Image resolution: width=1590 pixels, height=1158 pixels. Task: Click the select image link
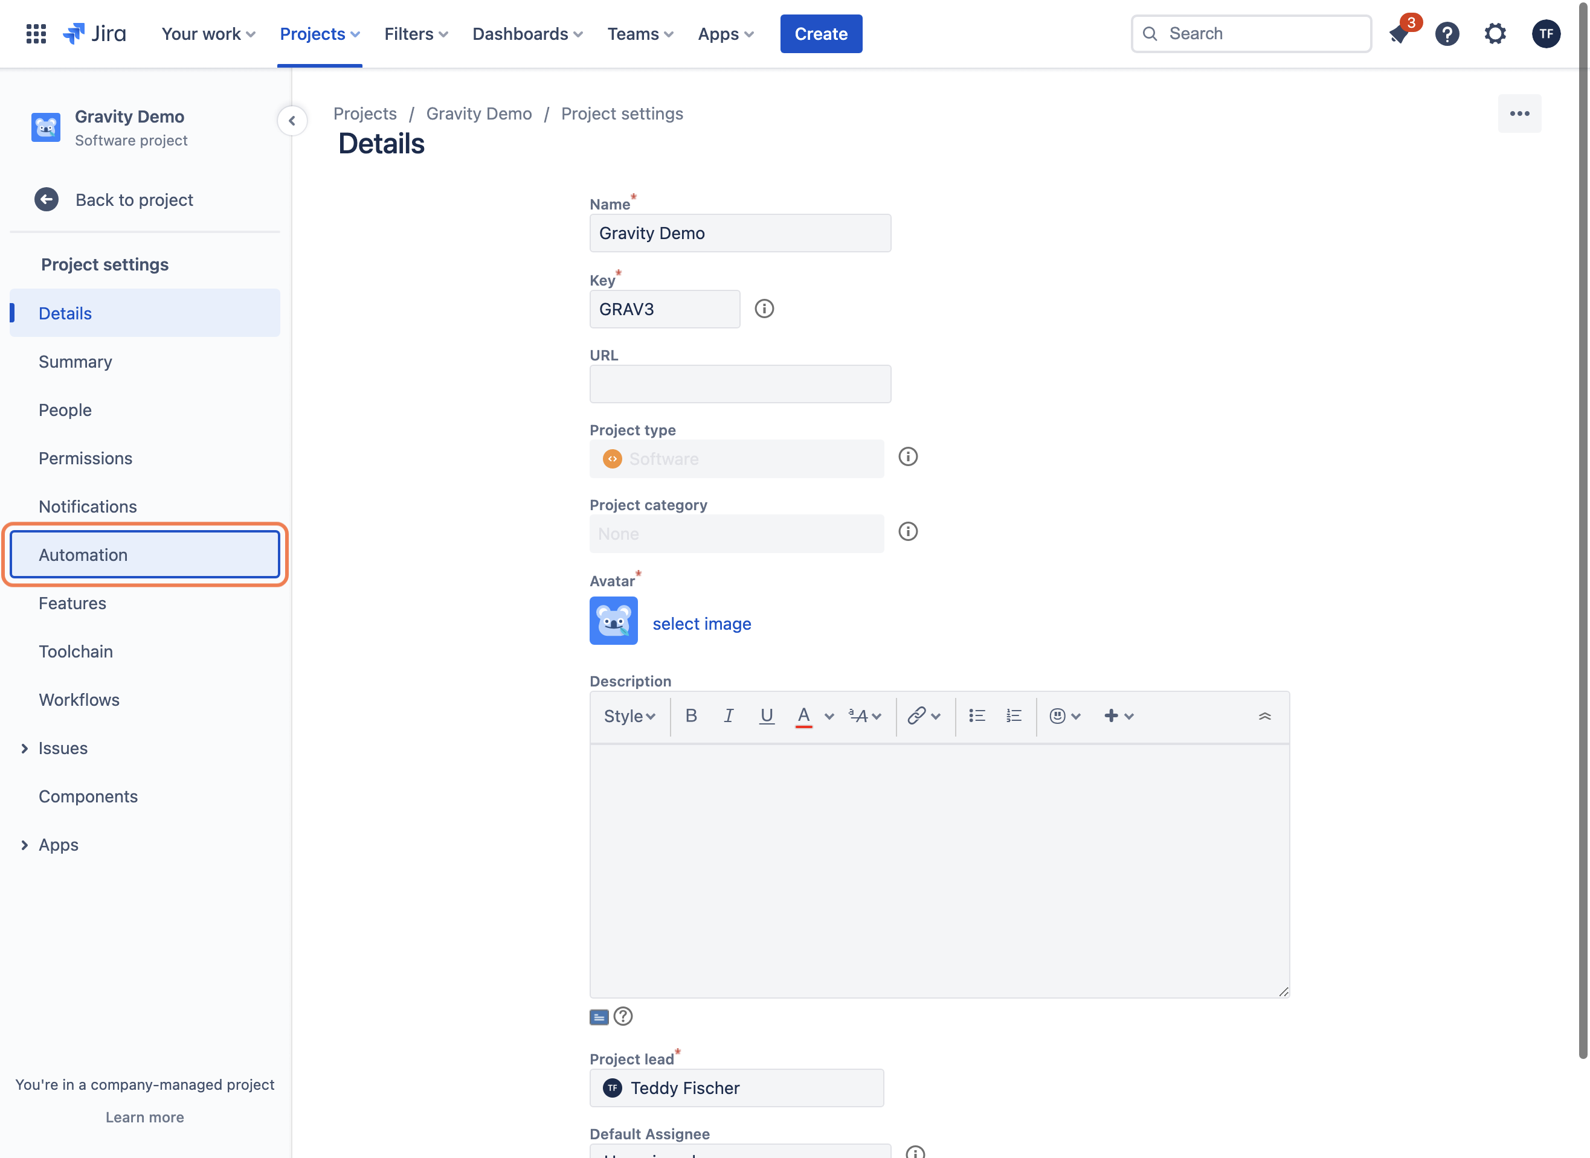(x=701, y=624)
